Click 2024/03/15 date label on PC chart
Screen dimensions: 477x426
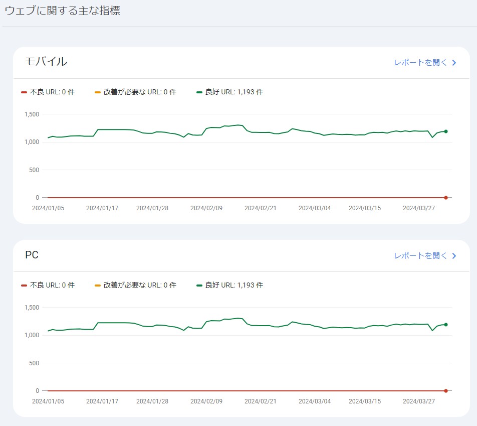(364, 401)
